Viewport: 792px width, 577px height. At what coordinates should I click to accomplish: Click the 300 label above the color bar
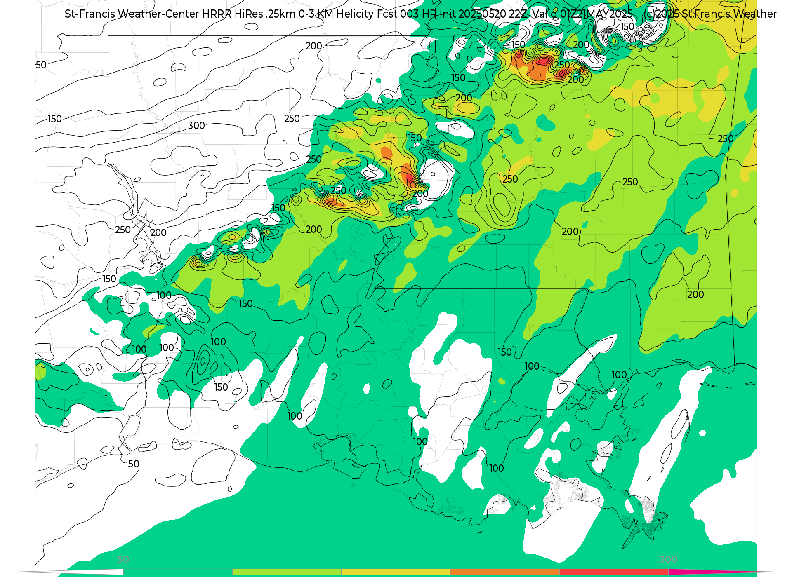tap(668, 560)
